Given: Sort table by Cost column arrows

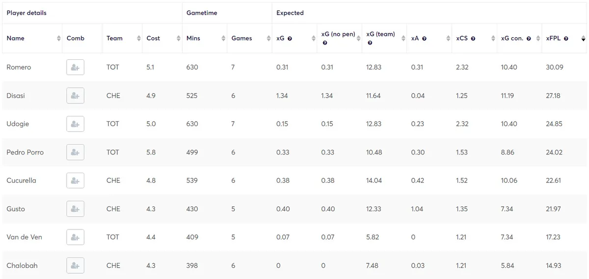Looking at the screenshot, I should coord(179,38).
